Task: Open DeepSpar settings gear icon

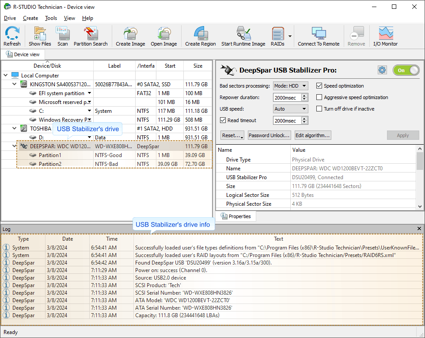Action: [382, 70]
